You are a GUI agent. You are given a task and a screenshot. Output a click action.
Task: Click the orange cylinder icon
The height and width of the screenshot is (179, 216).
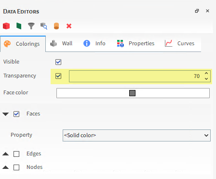[x=56, y=26]
